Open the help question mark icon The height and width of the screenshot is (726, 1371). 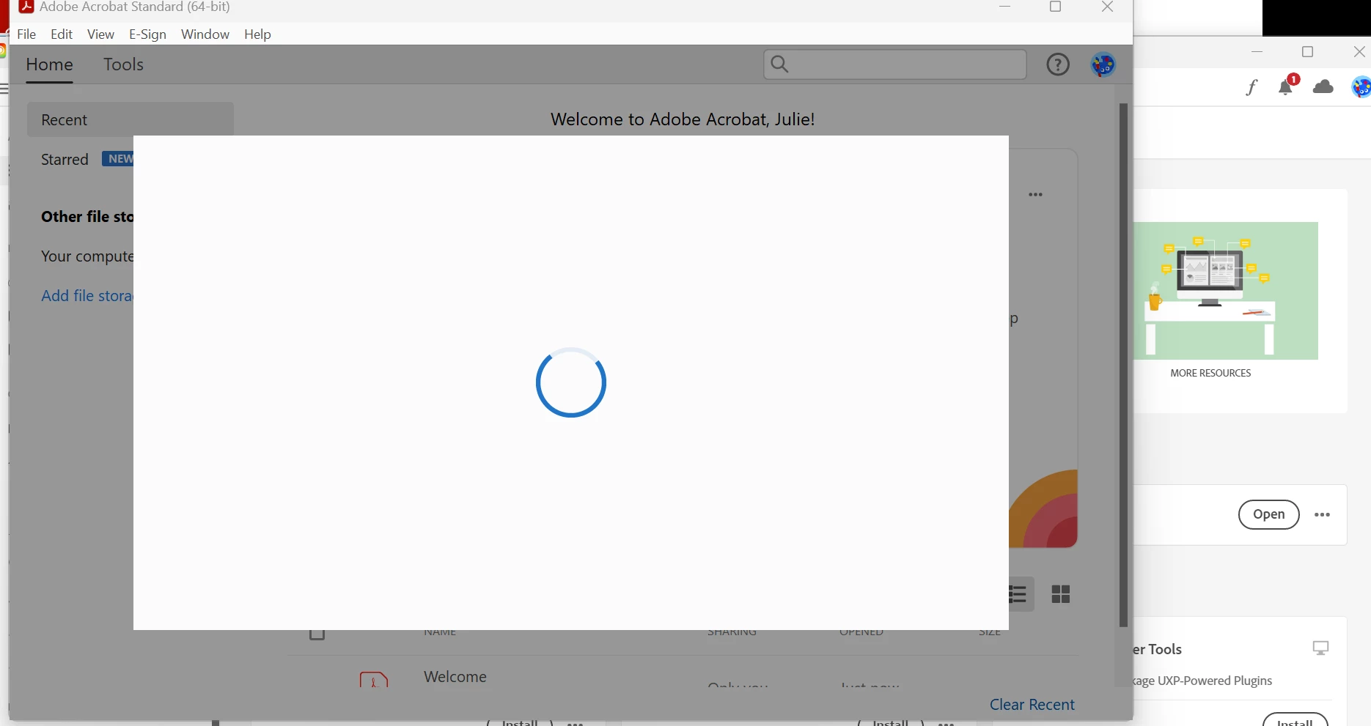(x=1058, y=64)
